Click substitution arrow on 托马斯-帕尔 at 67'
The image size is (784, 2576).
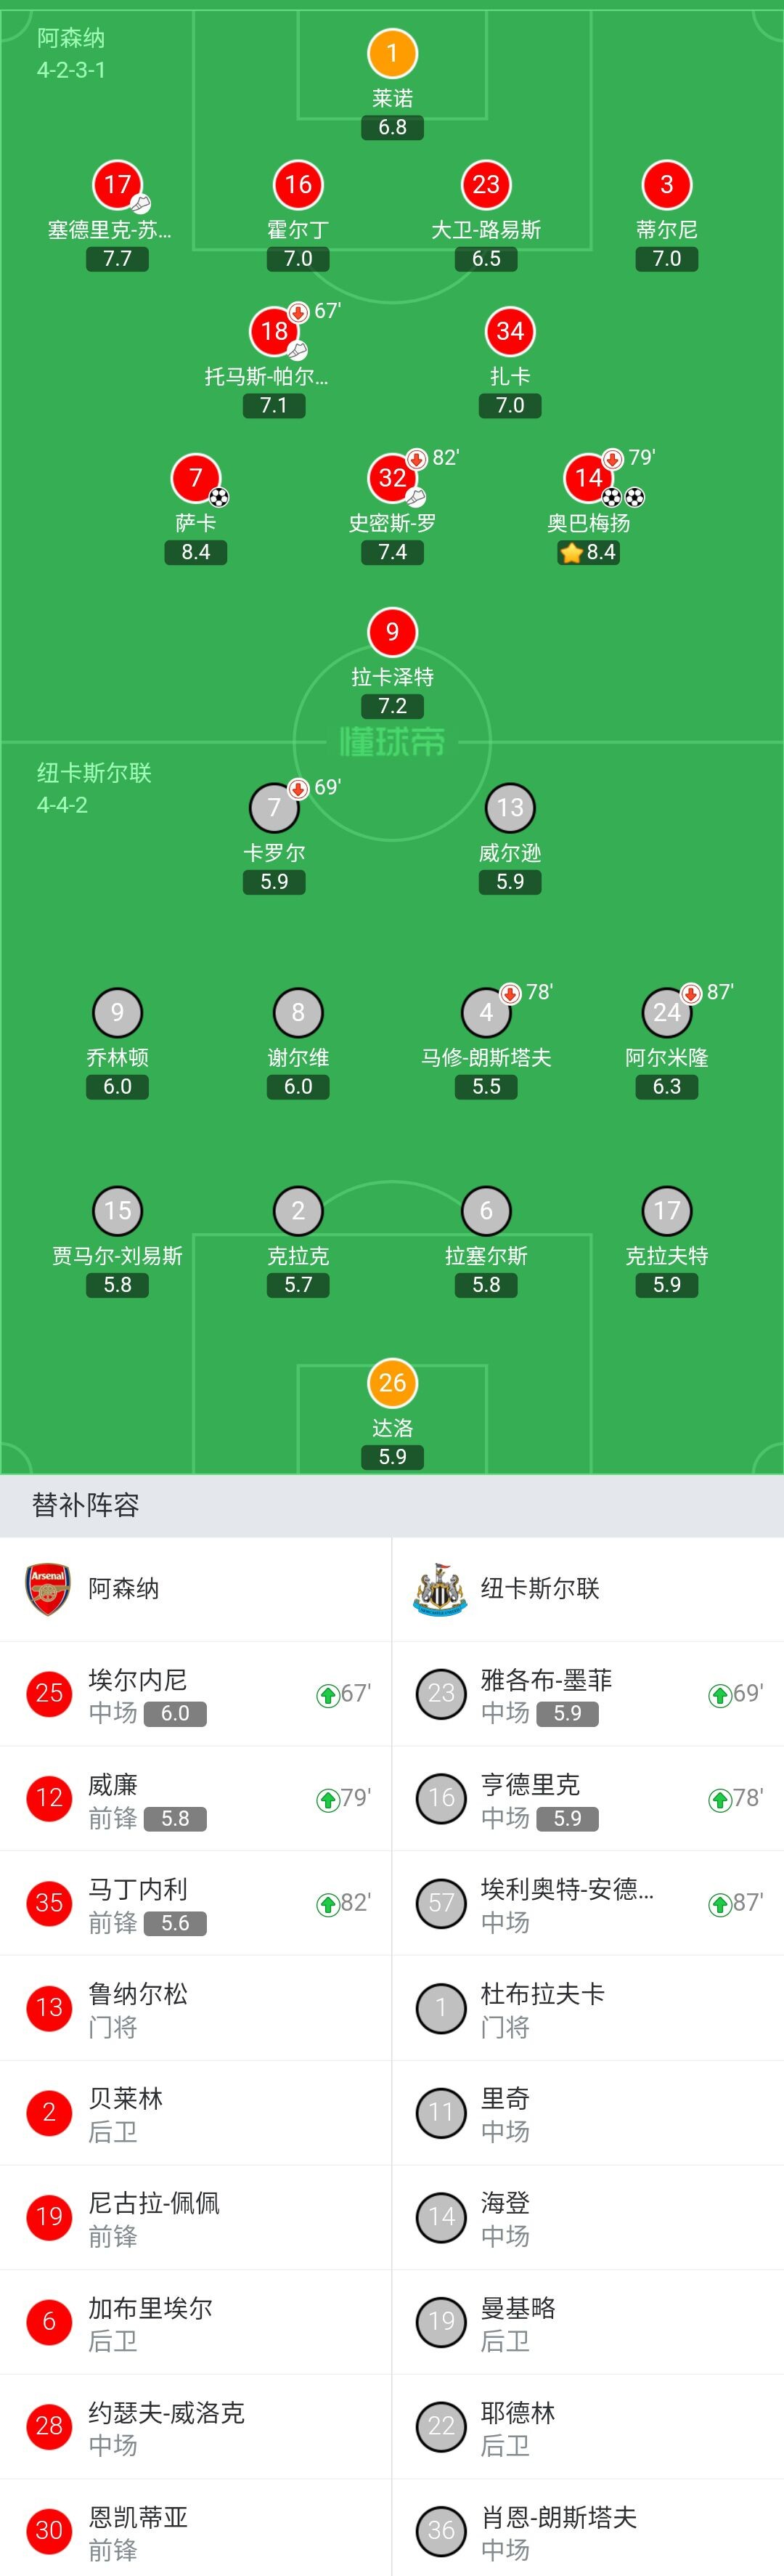pos(298,312)
